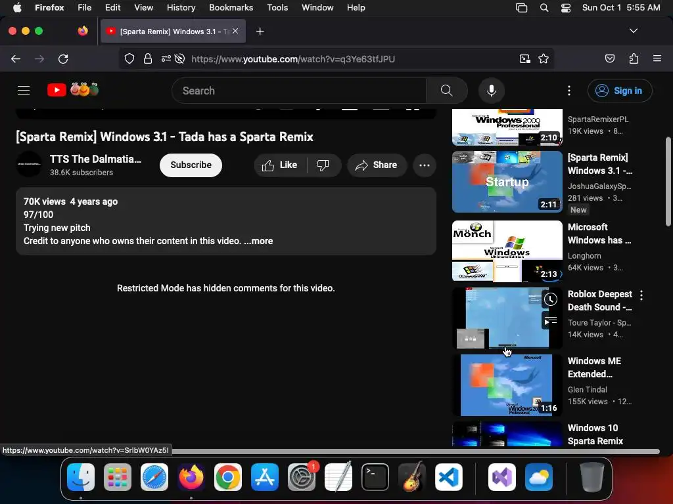This screenshot has height=504, width=673.
Task: Open Startup 2:11 video thumbnail
Action: (507, 182)
